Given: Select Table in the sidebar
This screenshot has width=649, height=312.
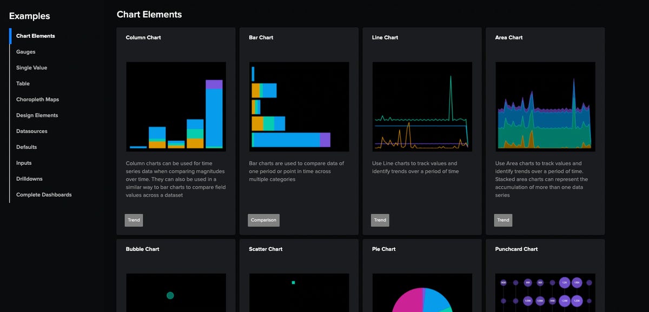Looking at the screenshot, I should (23, 84).
